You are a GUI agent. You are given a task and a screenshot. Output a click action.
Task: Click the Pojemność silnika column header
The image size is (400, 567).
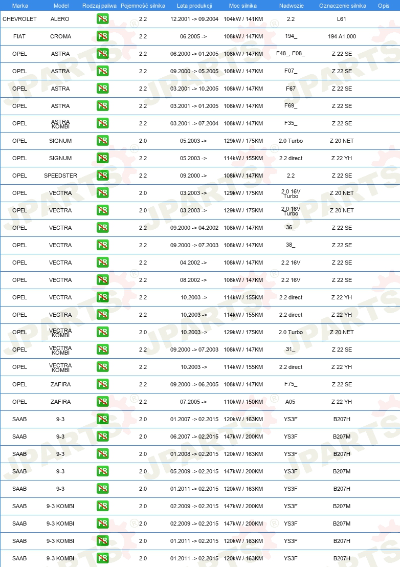click(x=143, y=6)
